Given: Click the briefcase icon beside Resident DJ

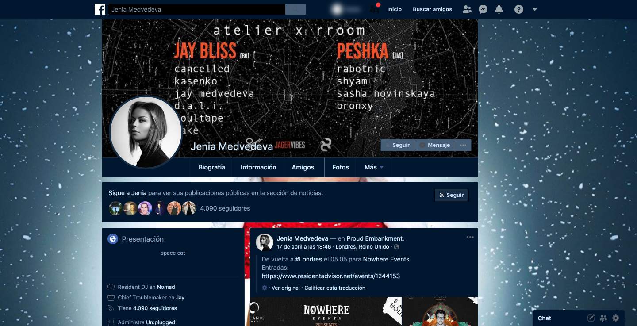Looking at the screenshot, I should point(111,287).
